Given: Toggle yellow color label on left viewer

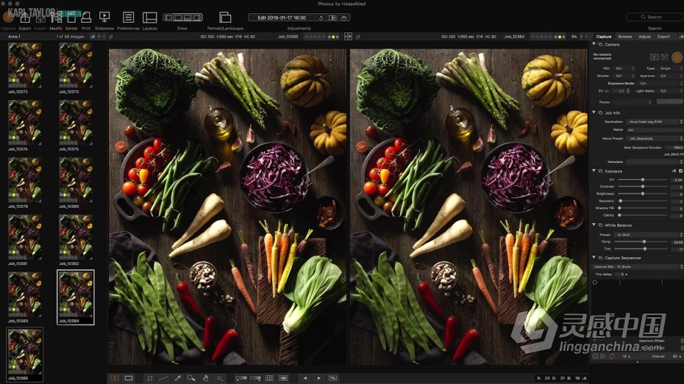Looking at the screenshot, I should pos(334,37).
